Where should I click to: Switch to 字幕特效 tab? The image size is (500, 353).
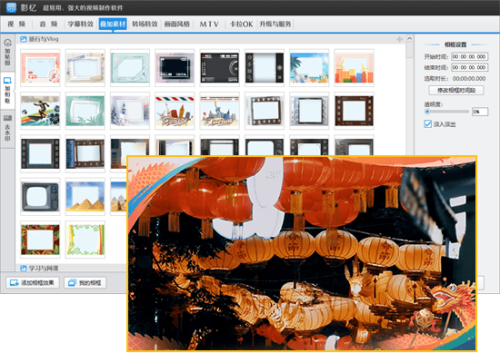click(x=80, y=25)
